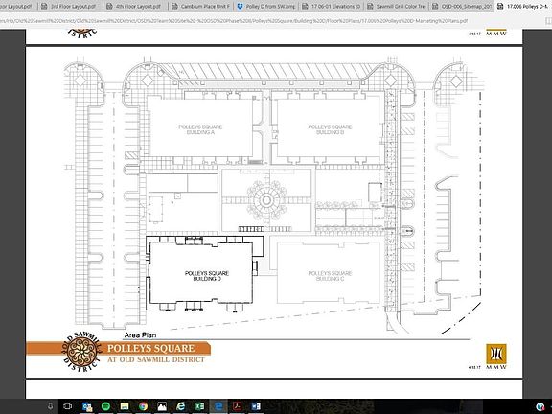Click the Old Sawmill District circular logo
552x414 pixels.
[x=81, y=352]
